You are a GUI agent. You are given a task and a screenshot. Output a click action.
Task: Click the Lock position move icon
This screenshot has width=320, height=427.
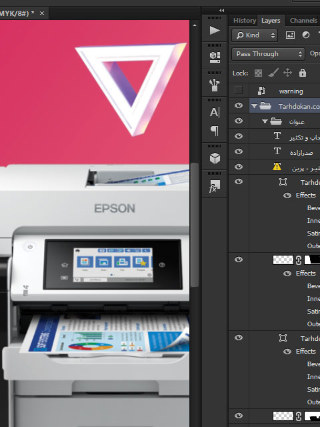coord(287,73)
